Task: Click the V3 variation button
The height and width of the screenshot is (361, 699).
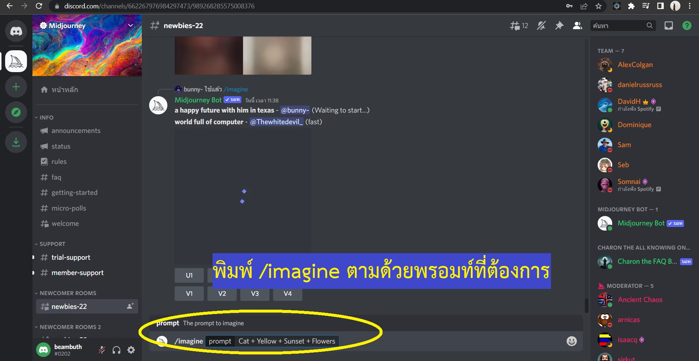Action: (x=255, y=294)
